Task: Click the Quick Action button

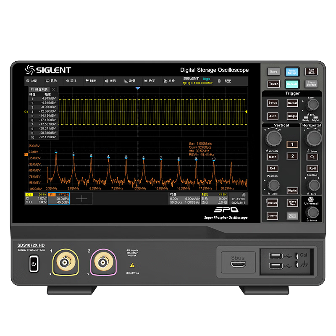Action: [292, 216]
